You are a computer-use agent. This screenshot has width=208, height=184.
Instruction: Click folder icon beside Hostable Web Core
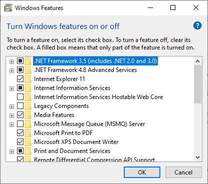pyautogui.click(x=28, y=97)
